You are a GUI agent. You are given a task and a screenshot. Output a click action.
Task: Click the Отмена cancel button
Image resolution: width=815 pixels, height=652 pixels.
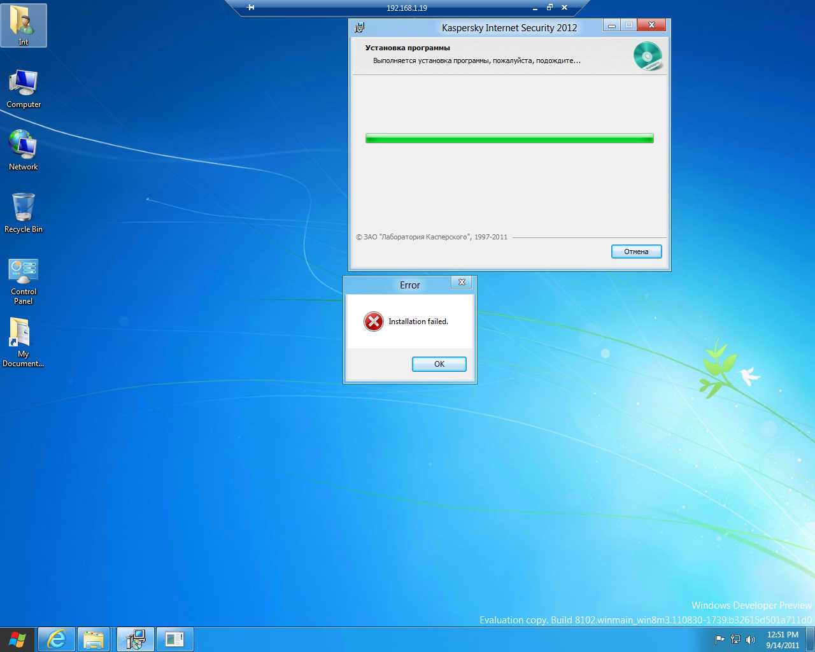click(x=636, y=252)
